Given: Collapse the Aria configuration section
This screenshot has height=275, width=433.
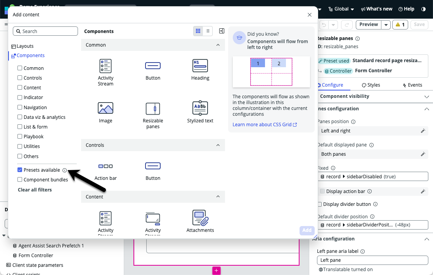Looking at the screenshot, I should [x=426, y=239].
